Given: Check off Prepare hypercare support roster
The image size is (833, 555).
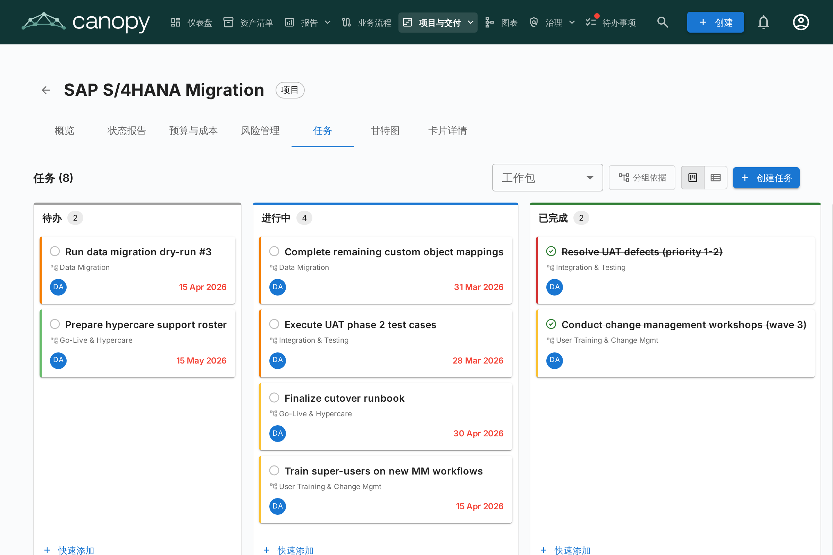Looking at the screenshot, I should (x=54, y=324).
